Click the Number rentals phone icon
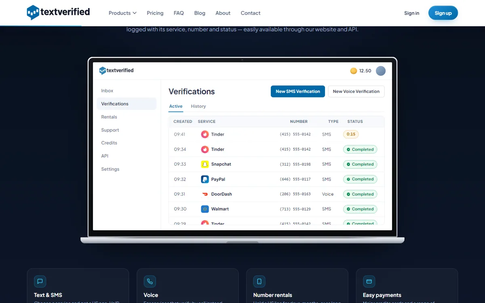485x303 pixels. [x=259, y=281]
